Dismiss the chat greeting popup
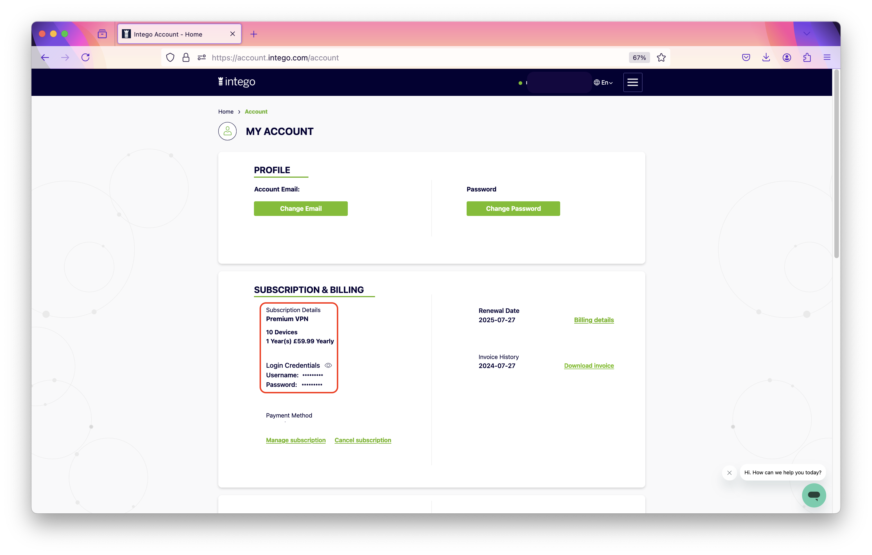This screenshot has height=555, width=872. [x=729, y=473]
